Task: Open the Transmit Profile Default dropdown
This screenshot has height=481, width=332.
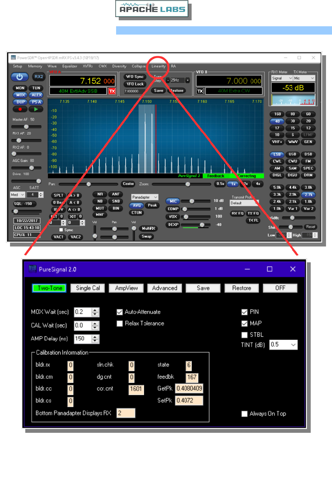Action: pyautogui.click(x=244, y=203)
